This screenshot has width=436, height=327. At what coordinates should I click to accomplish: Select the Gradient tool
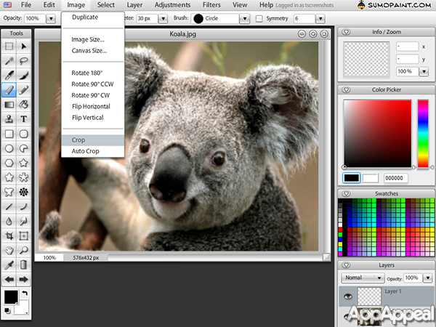9,105
